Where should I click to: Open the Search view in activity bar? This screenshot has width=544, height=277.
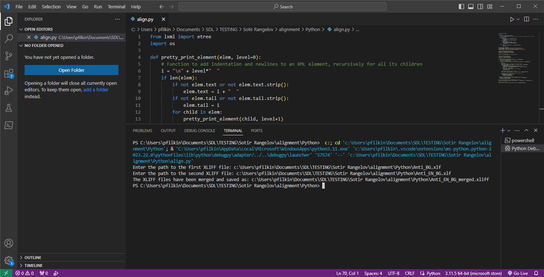pyautogui.click(x=9, y=39)
